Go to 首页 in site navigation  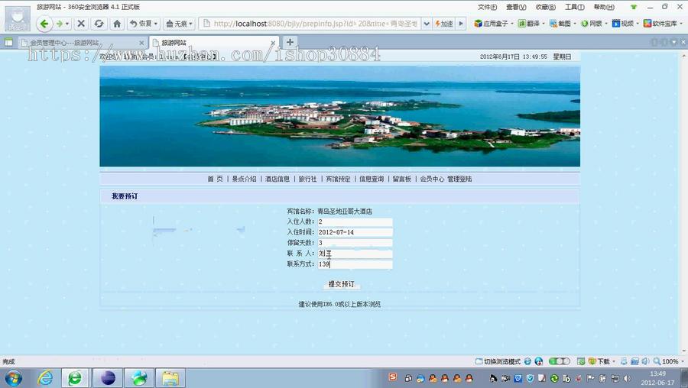point(215,179)
